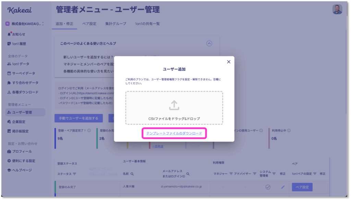Click 人事大輔 name cell
This screenshot has height=201, width=351.
(x=129, y=187)
